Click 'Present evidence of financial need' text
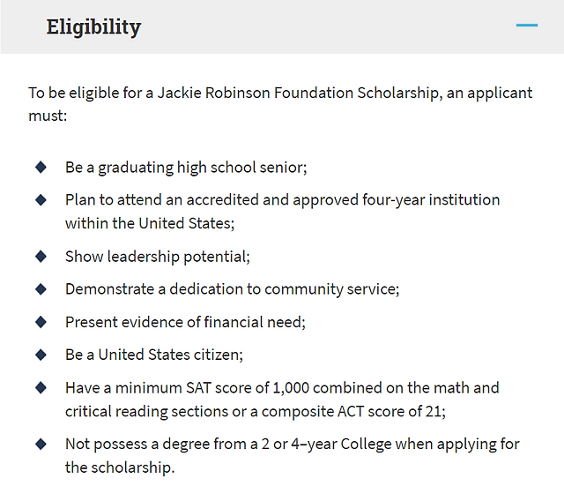The height and width of the screenshot is (486, 564). 185,322
